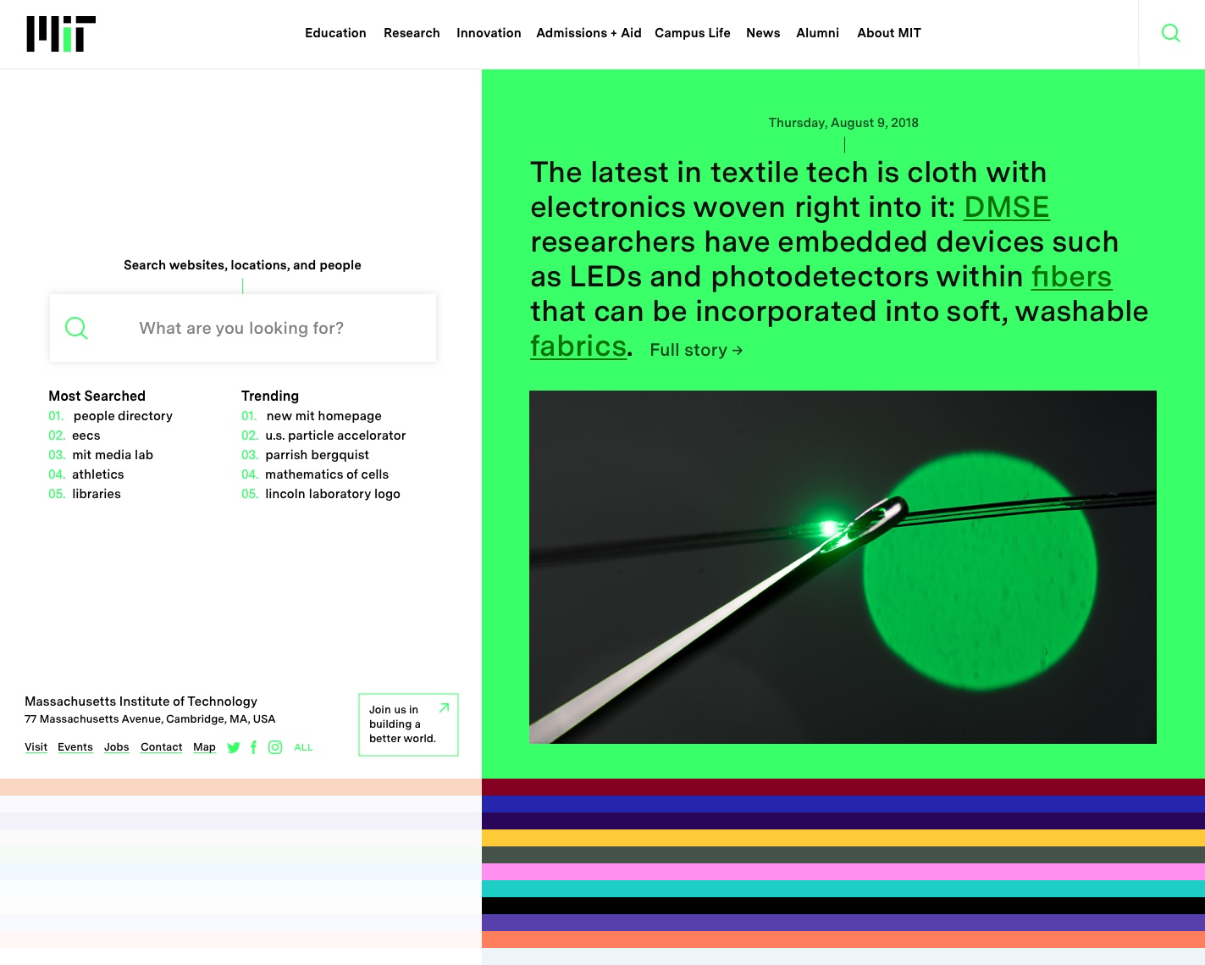The height and width of the screenshot is (965, 1205).
Task: Choose 'new mit homepage' trending search
Action: tap(323, 416)
